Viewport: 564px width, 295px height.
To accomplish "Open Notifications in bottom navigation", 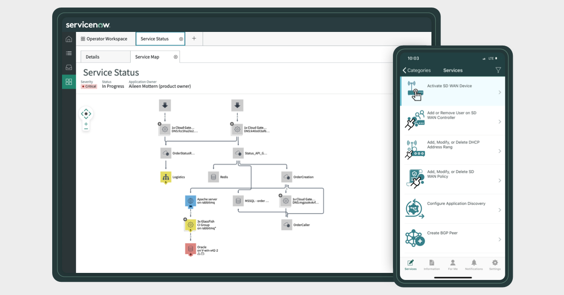I will click(474, 264).
